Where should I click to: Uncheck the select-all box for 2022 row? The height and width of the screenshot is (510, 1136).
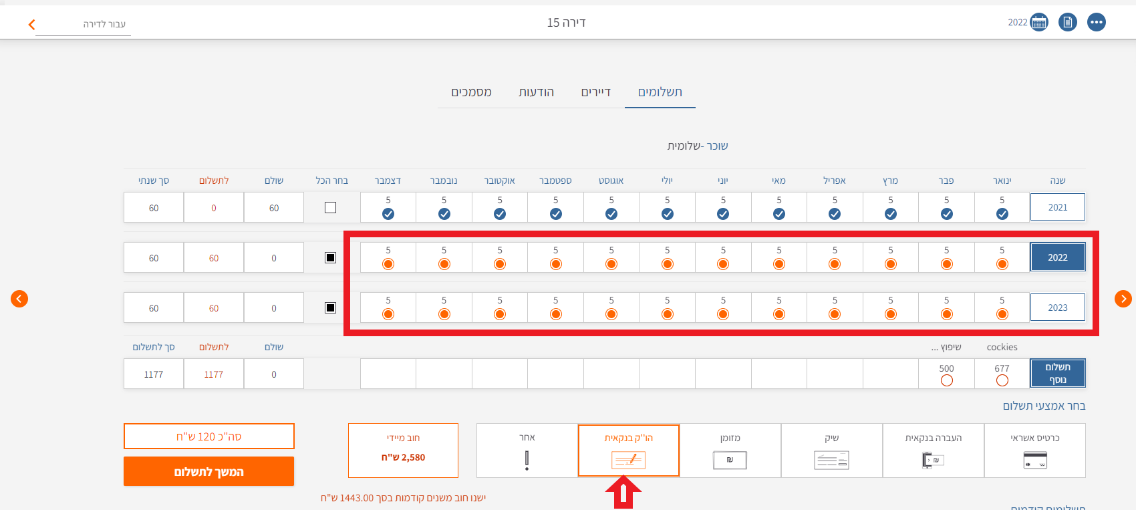click(x=330, y=258)
